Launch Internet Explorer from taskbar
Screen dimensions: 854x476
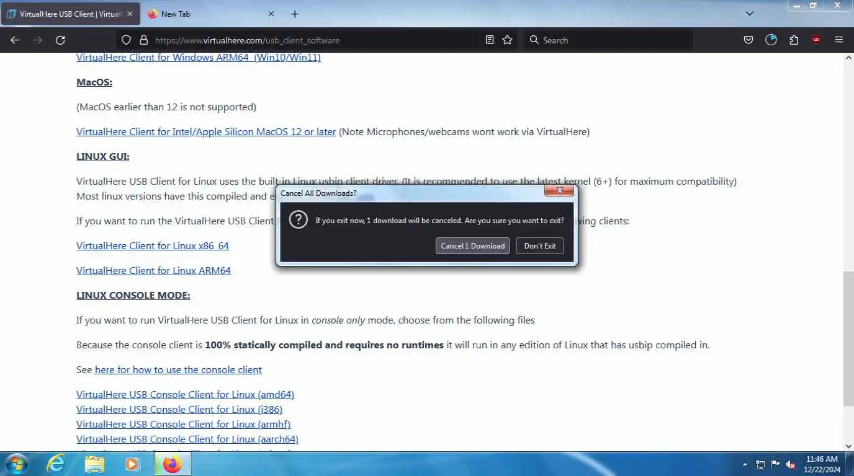(x=56, y=464)
